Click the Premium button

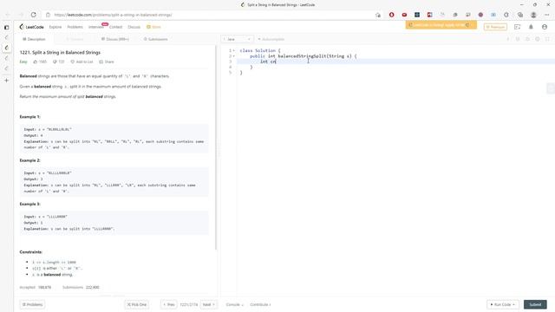point(495,27)
